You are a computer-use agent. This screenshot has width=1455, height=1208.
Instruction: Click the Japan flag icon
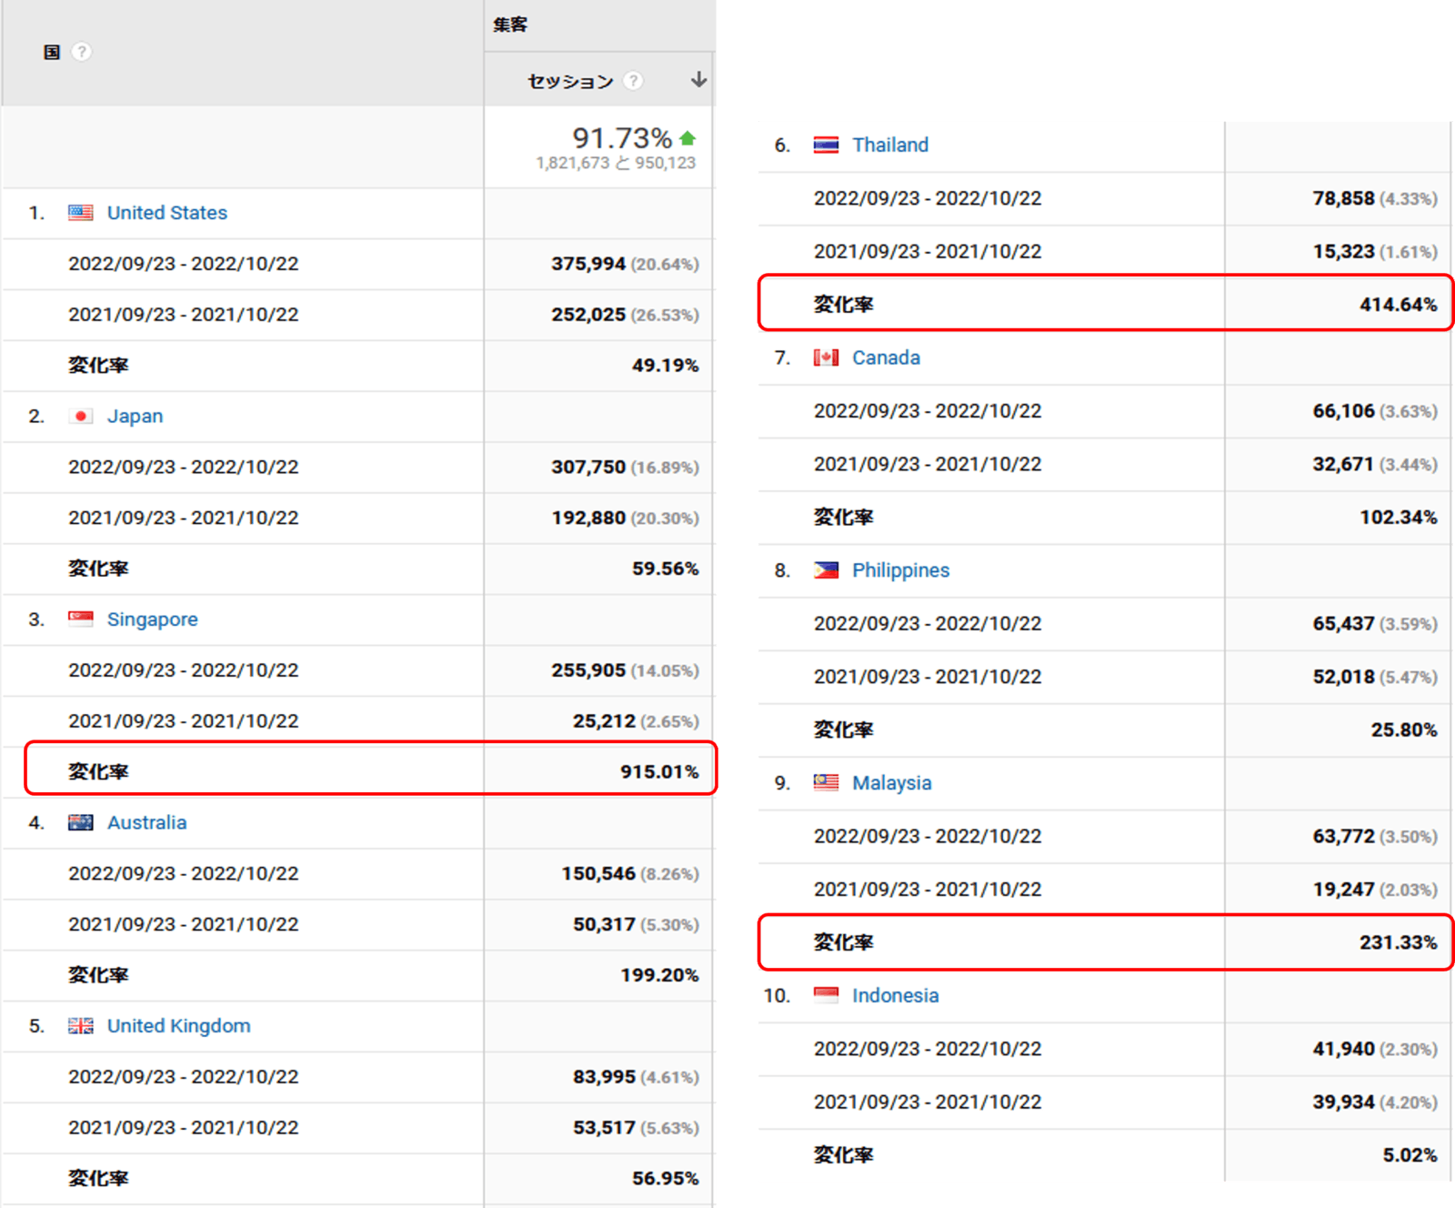(x=81, y=416)
